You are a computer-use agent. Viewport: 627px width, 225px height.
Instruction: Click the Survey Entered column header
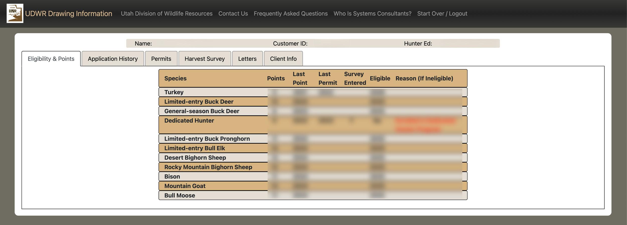click(355, 78)
